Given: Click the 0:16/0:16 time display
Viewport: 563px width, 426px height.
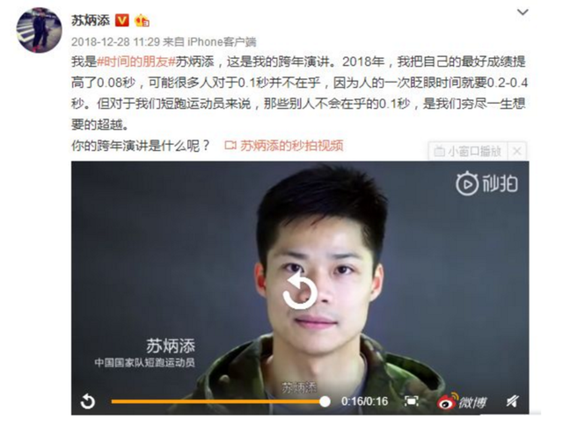Looking at the screenshot, I should tap(364, 401).
